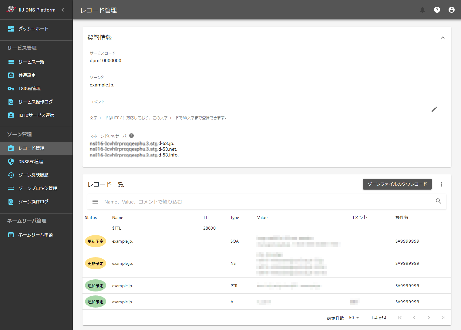
Task: Click the managed DNS server help icon
Action: [x=131, y=136]
